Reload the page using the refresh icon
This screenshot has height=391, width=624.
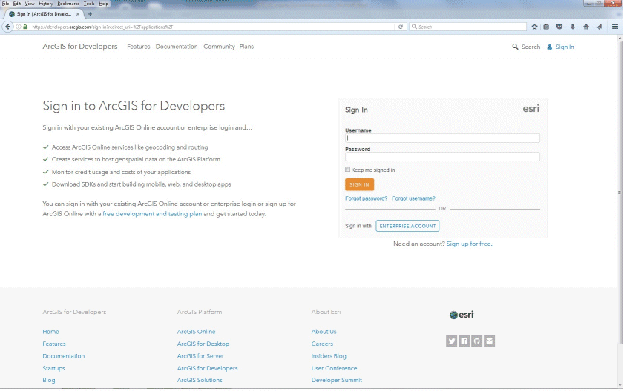point(401,27)
